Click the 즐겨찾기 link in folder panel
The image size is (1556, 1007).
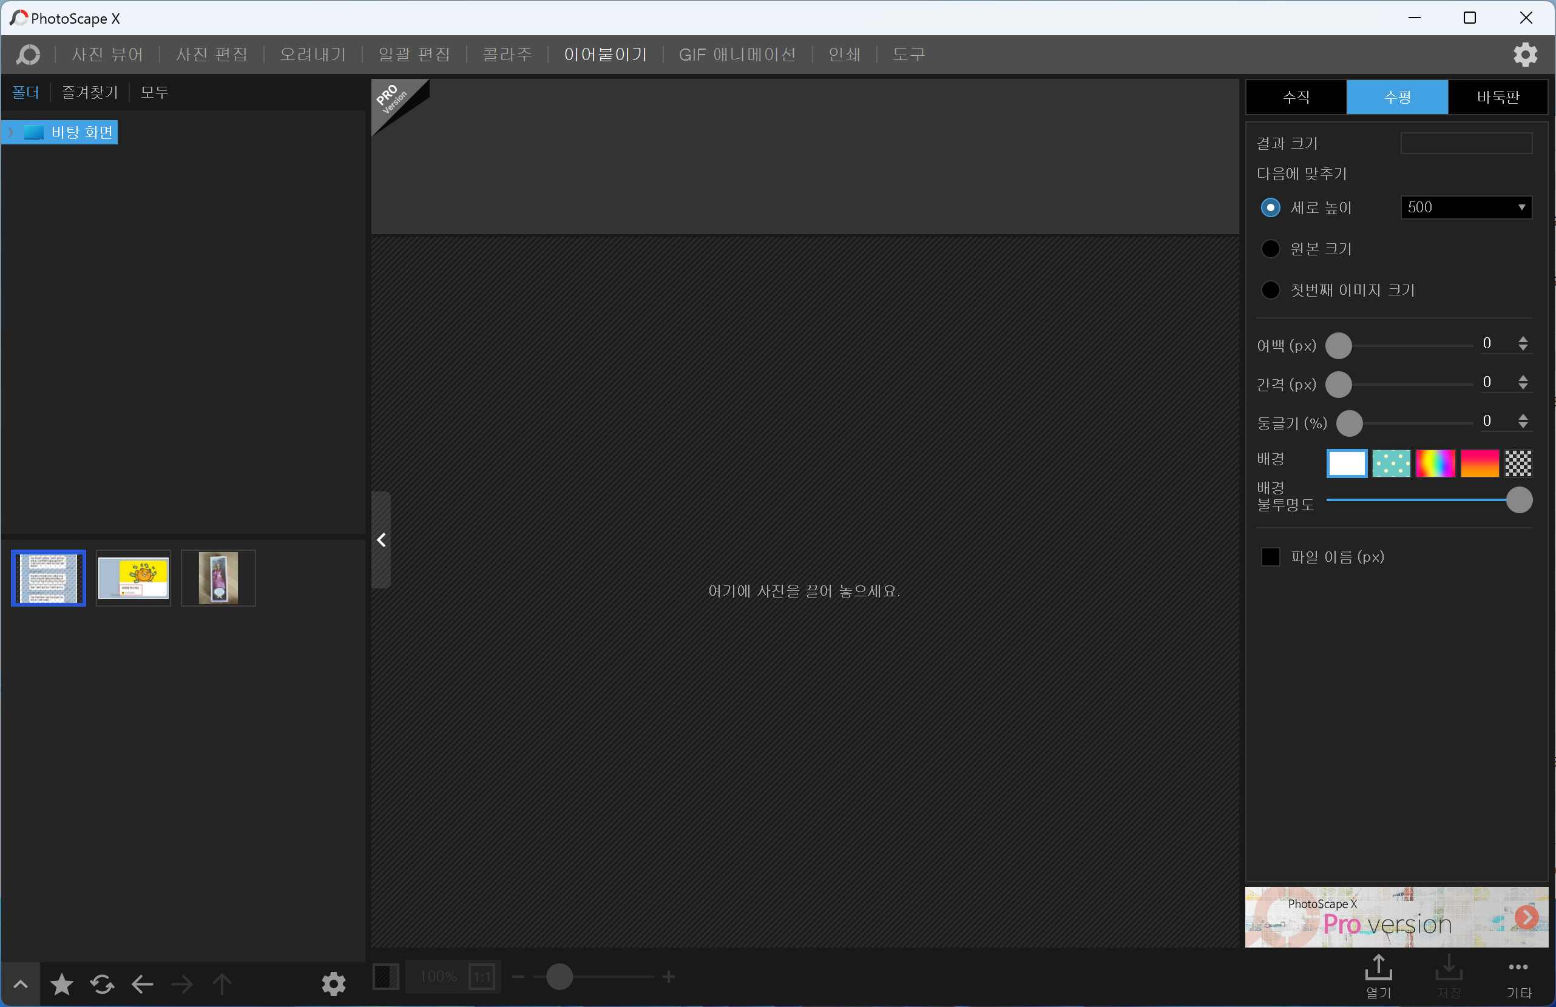click(x=90, y=92)
